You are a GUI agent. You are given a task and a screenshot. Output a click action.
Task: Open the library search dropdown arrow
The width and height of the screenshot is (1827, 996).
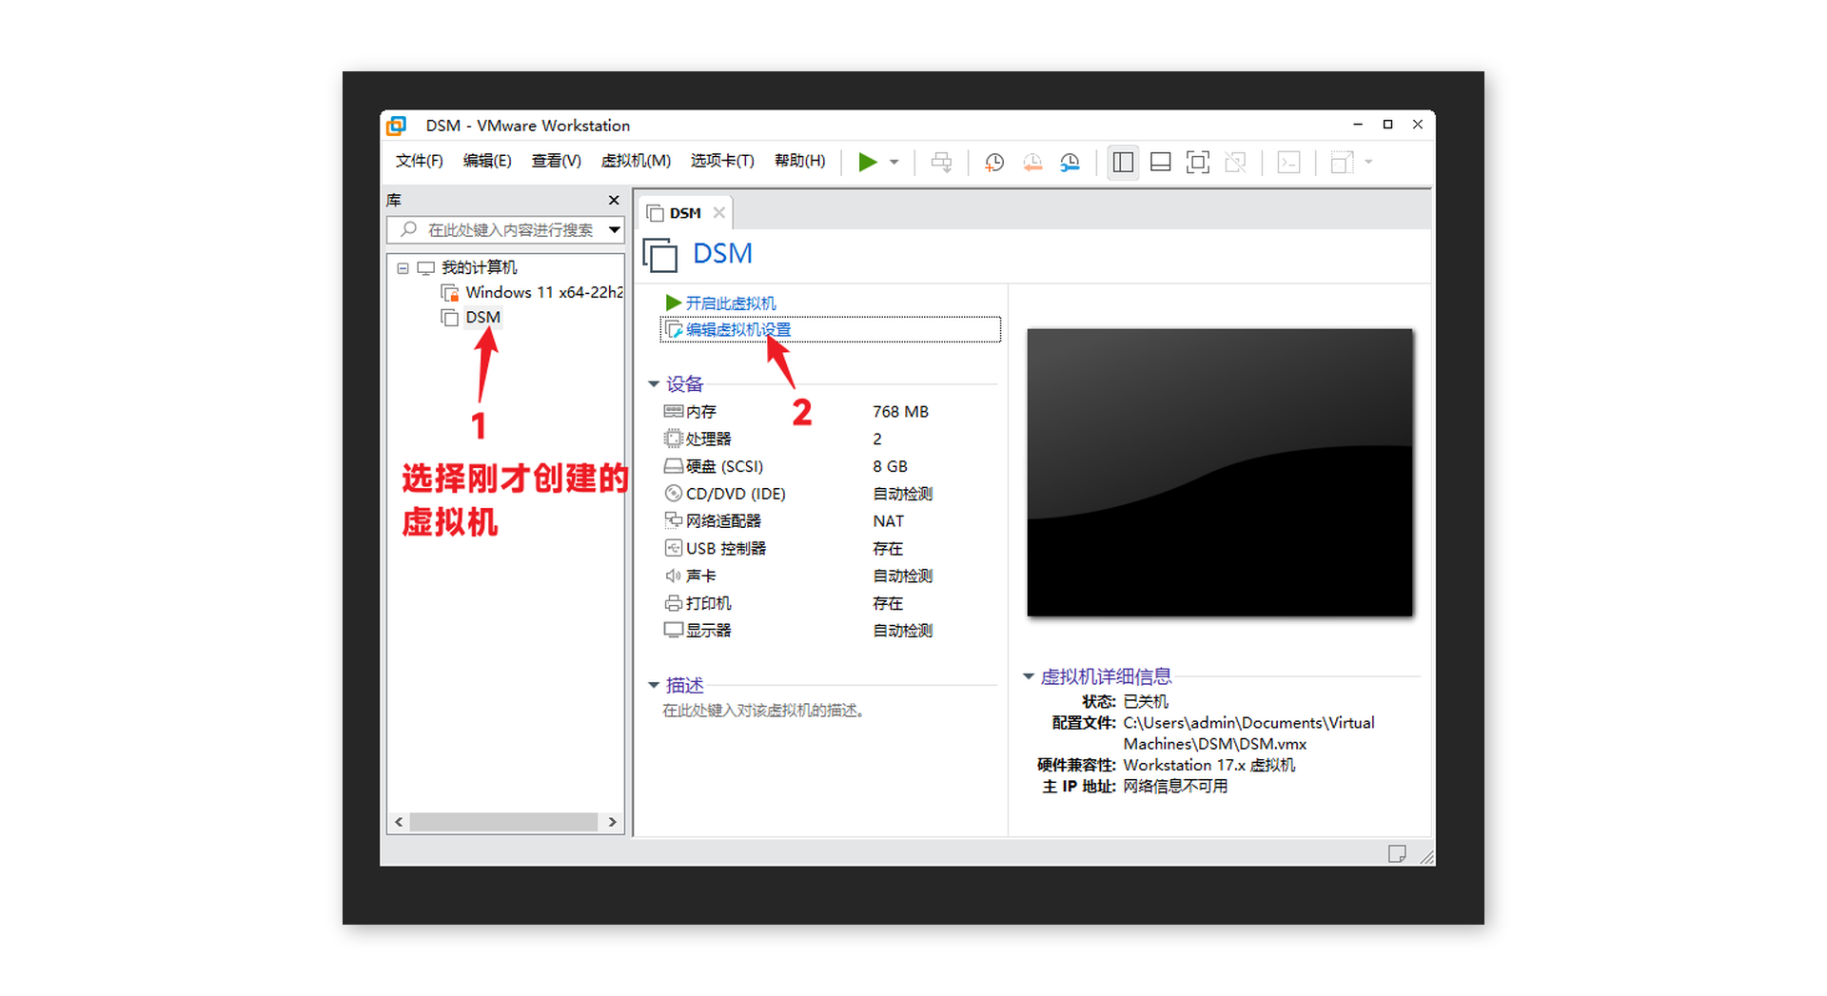point(615,229)
